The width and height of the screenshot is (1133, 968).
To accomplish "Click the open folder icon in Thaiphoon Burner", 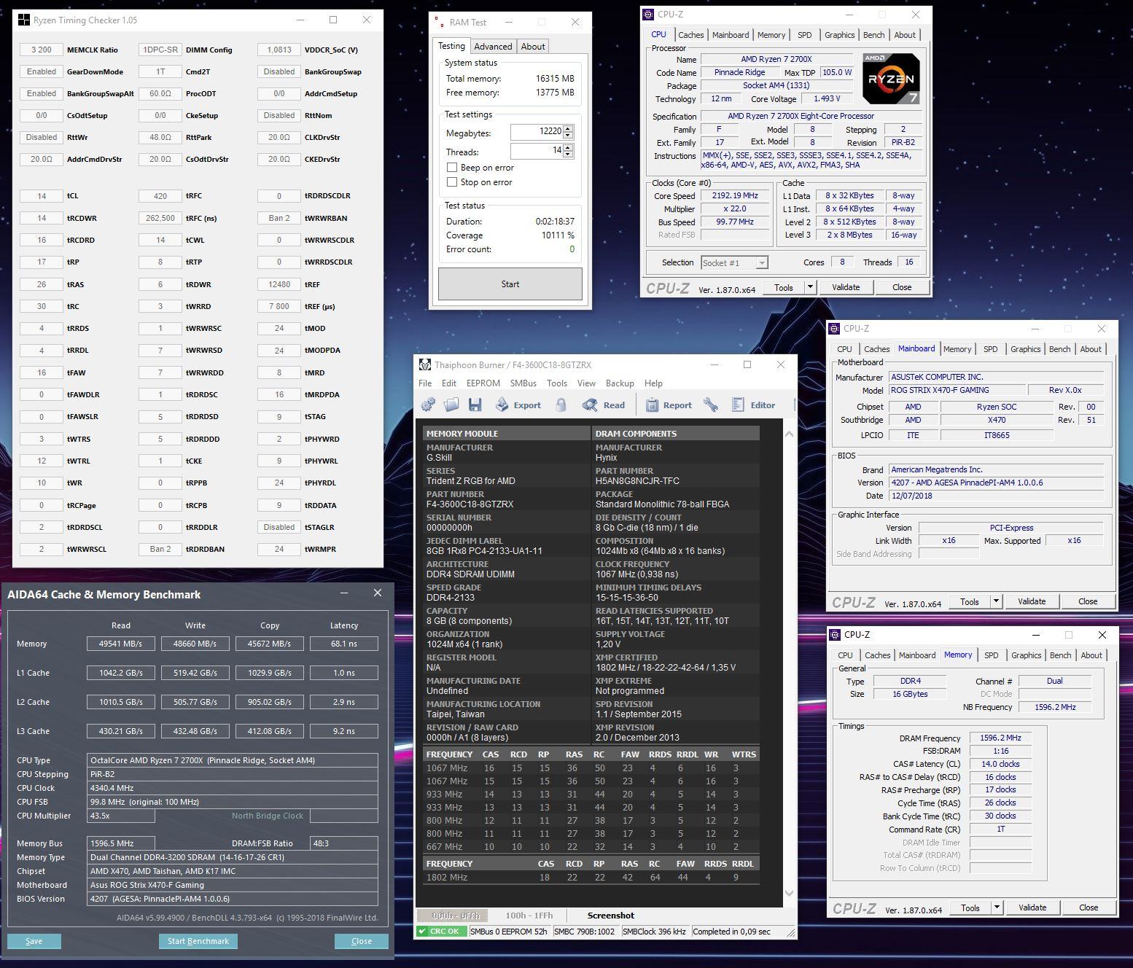I will click(x=451, y=405).
